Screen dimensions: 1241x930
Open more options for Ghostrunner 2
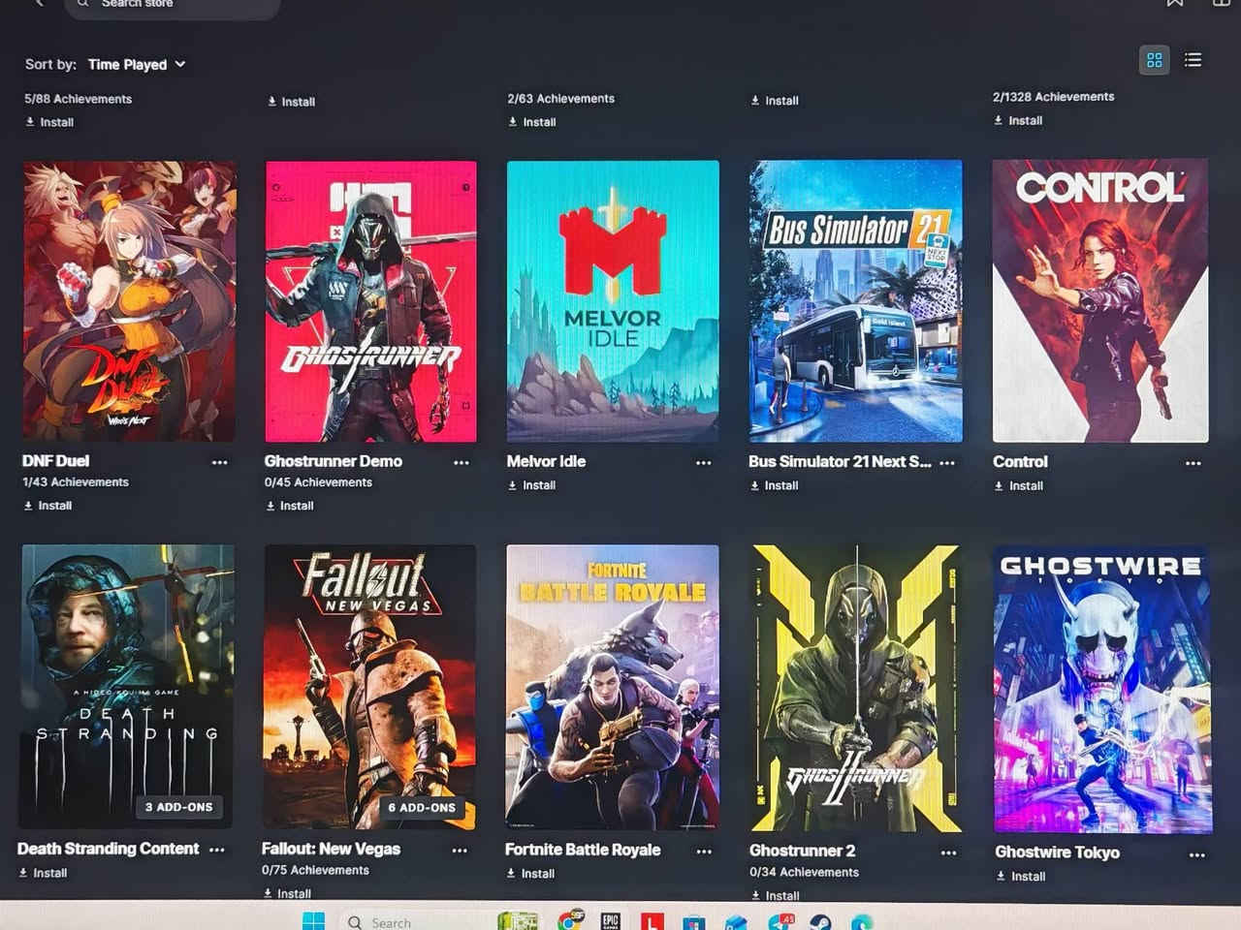pyautogui.click(x=949, y=853)
